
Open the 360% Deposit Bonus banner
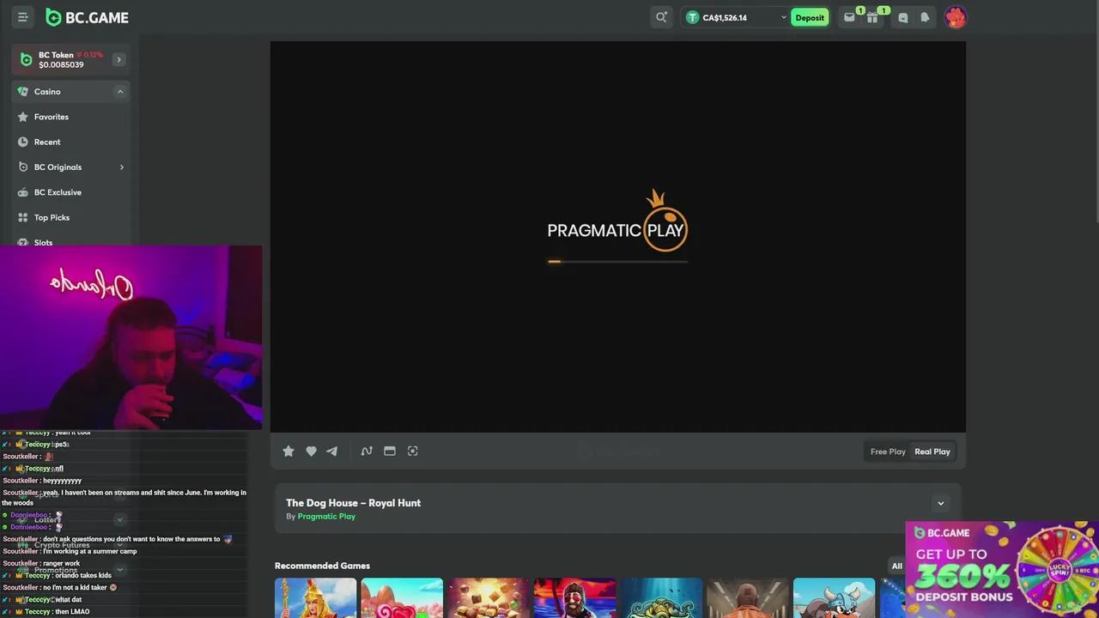[x=1002, y=569]
